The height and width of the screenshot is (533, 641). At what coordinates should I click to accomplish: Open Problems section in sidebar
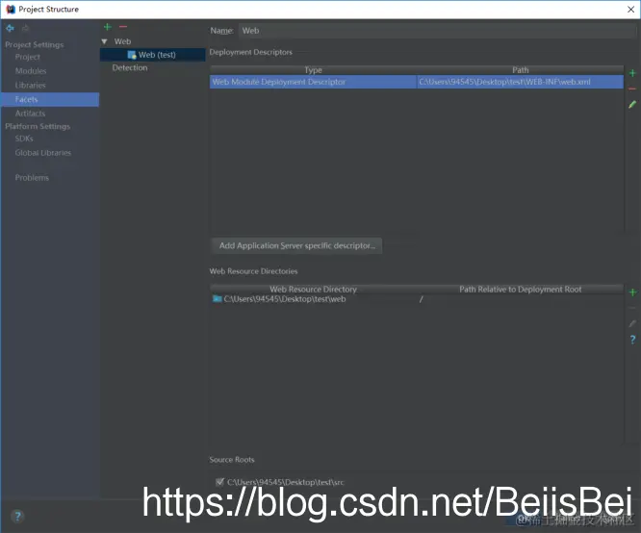point(32,177)
